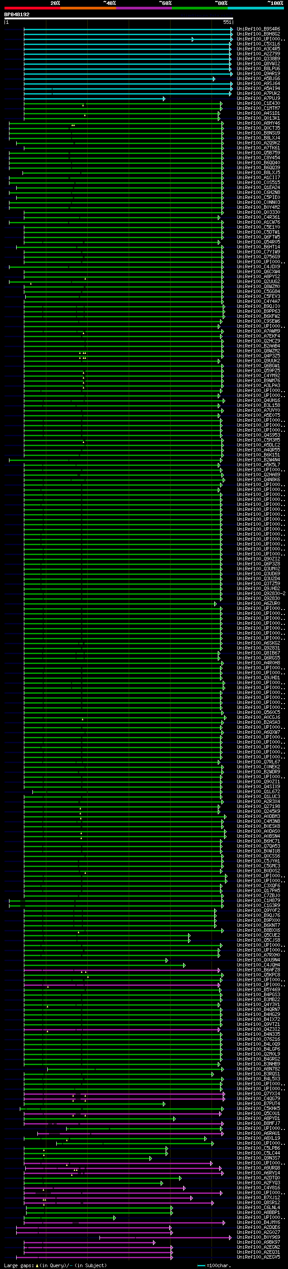
Task: Click the UniRef100_B9H8G2 hit label
Action: point(258,34)
